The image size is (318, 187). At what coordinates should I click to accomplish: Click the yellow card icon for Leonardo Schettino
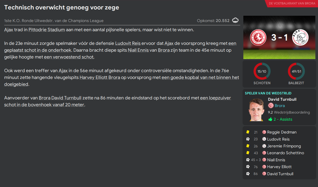pos(248,153)
